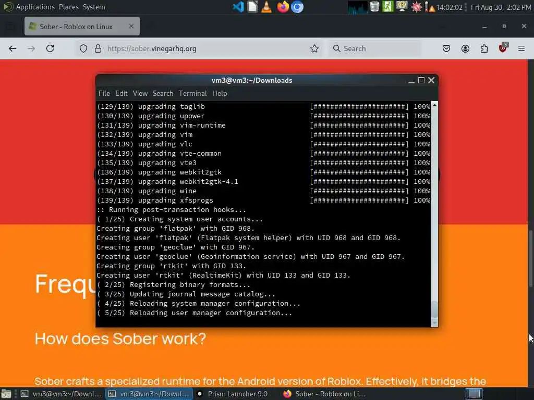Viewport: 534px width, 400px height.
Task: Launch VLC media player from panel
Action: [x=266, y=7]
